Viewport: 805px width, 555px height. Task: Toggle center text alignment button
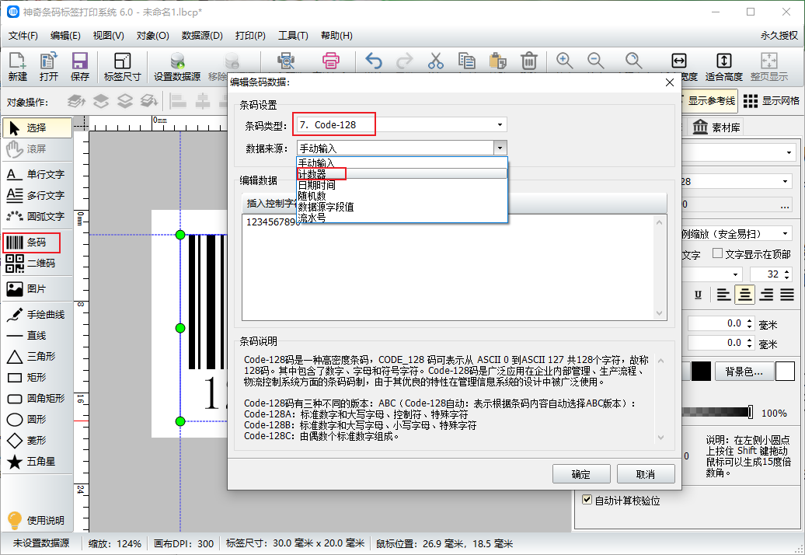click(744, 295)
